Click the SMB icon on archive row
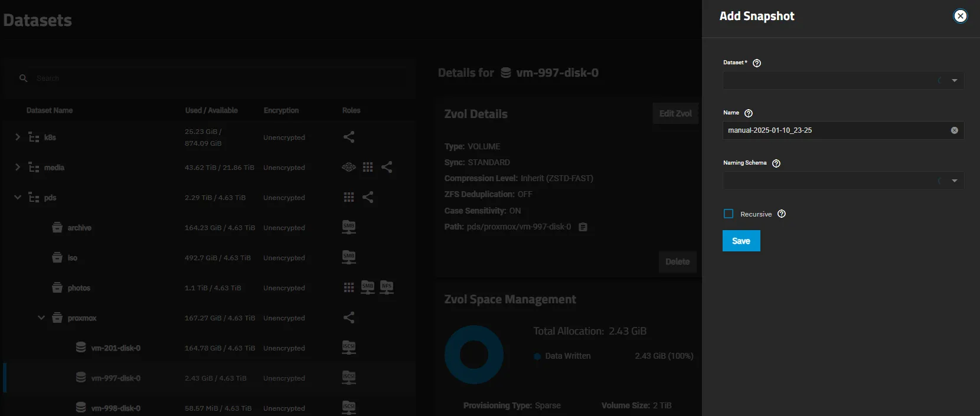 [x=349, y=227]
